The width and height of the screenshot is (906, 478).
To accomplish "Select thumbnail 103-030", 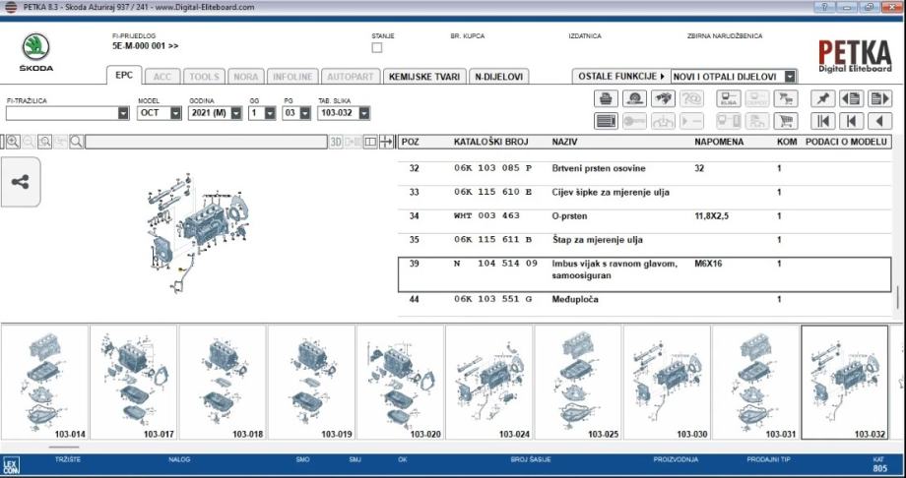I will 667,383.
